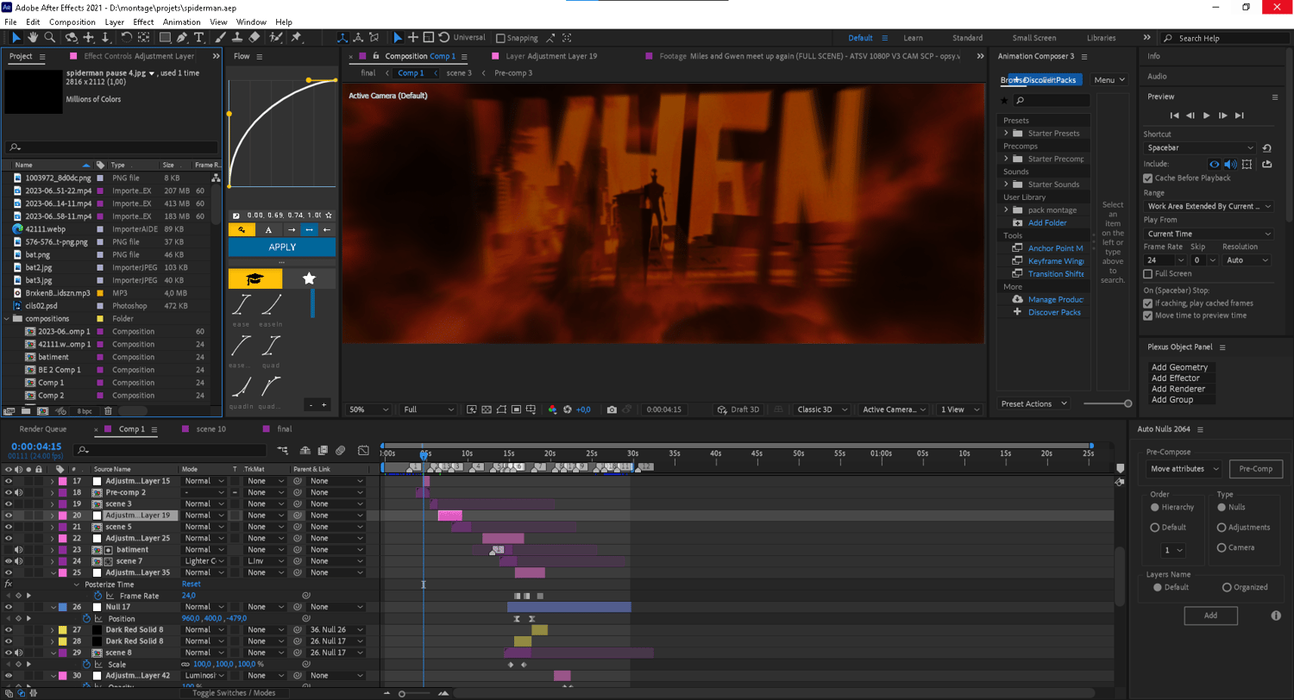
Task: Enable Motion Blur for layers icon
Action: tap(341, 449)
